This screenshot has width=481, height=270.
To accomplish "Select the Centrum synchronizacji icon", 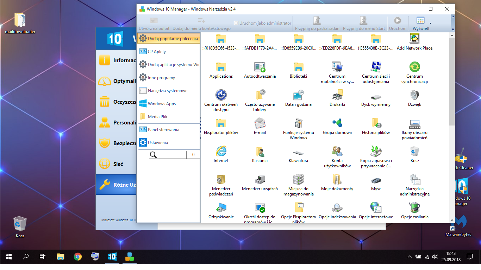I will coord(415,67).
